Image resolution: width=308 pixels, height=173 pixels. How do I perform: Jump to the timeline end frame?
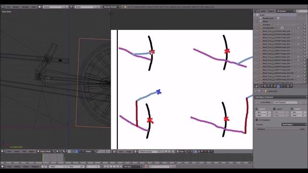tap(121, 167)
